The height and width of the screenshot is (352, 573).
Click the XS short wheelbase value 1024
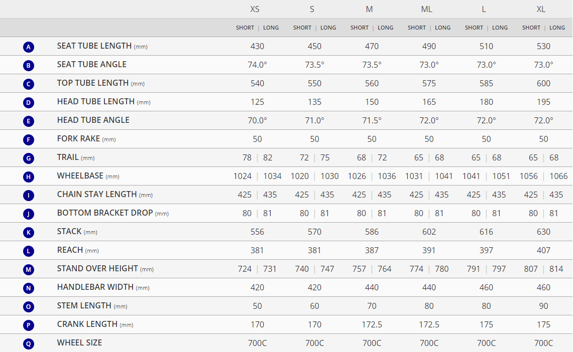243,176
